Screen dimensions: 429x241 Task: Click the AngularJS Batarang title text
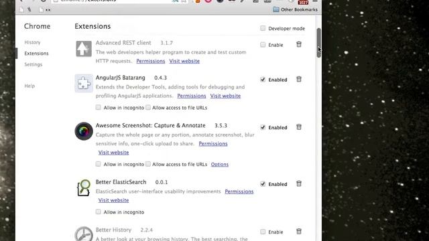pyautogui.click(x=121, y=78)
